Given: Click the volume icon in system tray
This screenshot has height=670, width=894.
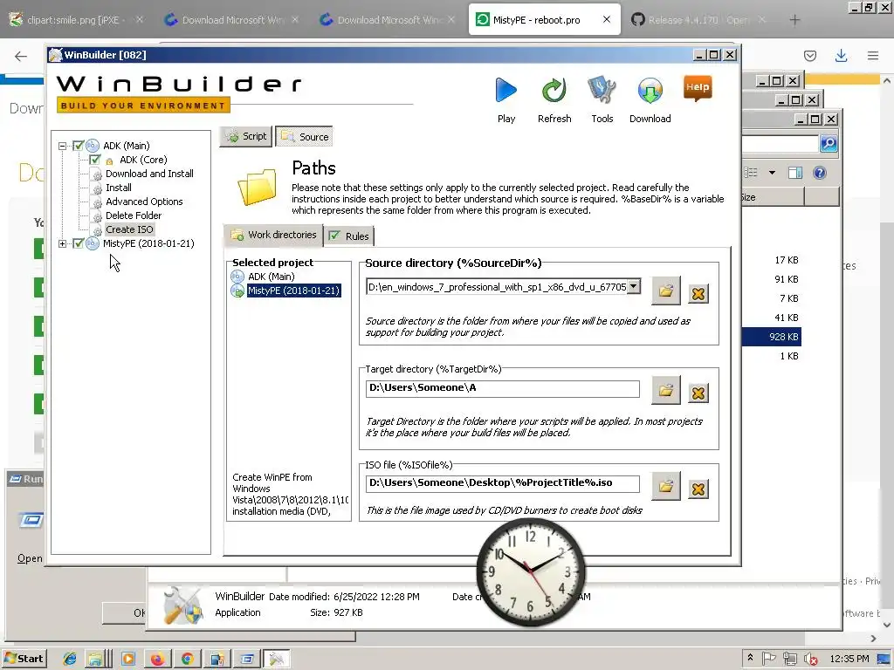Looking at the screenshot, I should point(809,659).
